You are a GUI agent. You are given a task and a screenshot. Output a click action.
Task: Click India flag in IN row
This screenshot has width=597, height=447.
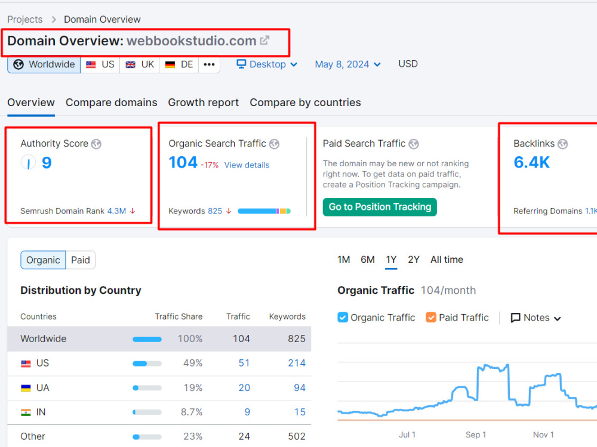(x=26, y=412)
